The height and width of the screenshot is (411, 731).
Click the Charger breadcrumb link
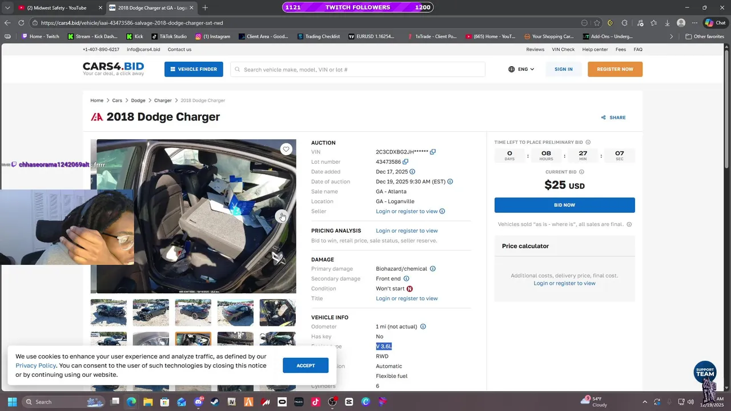pos(163,100)
